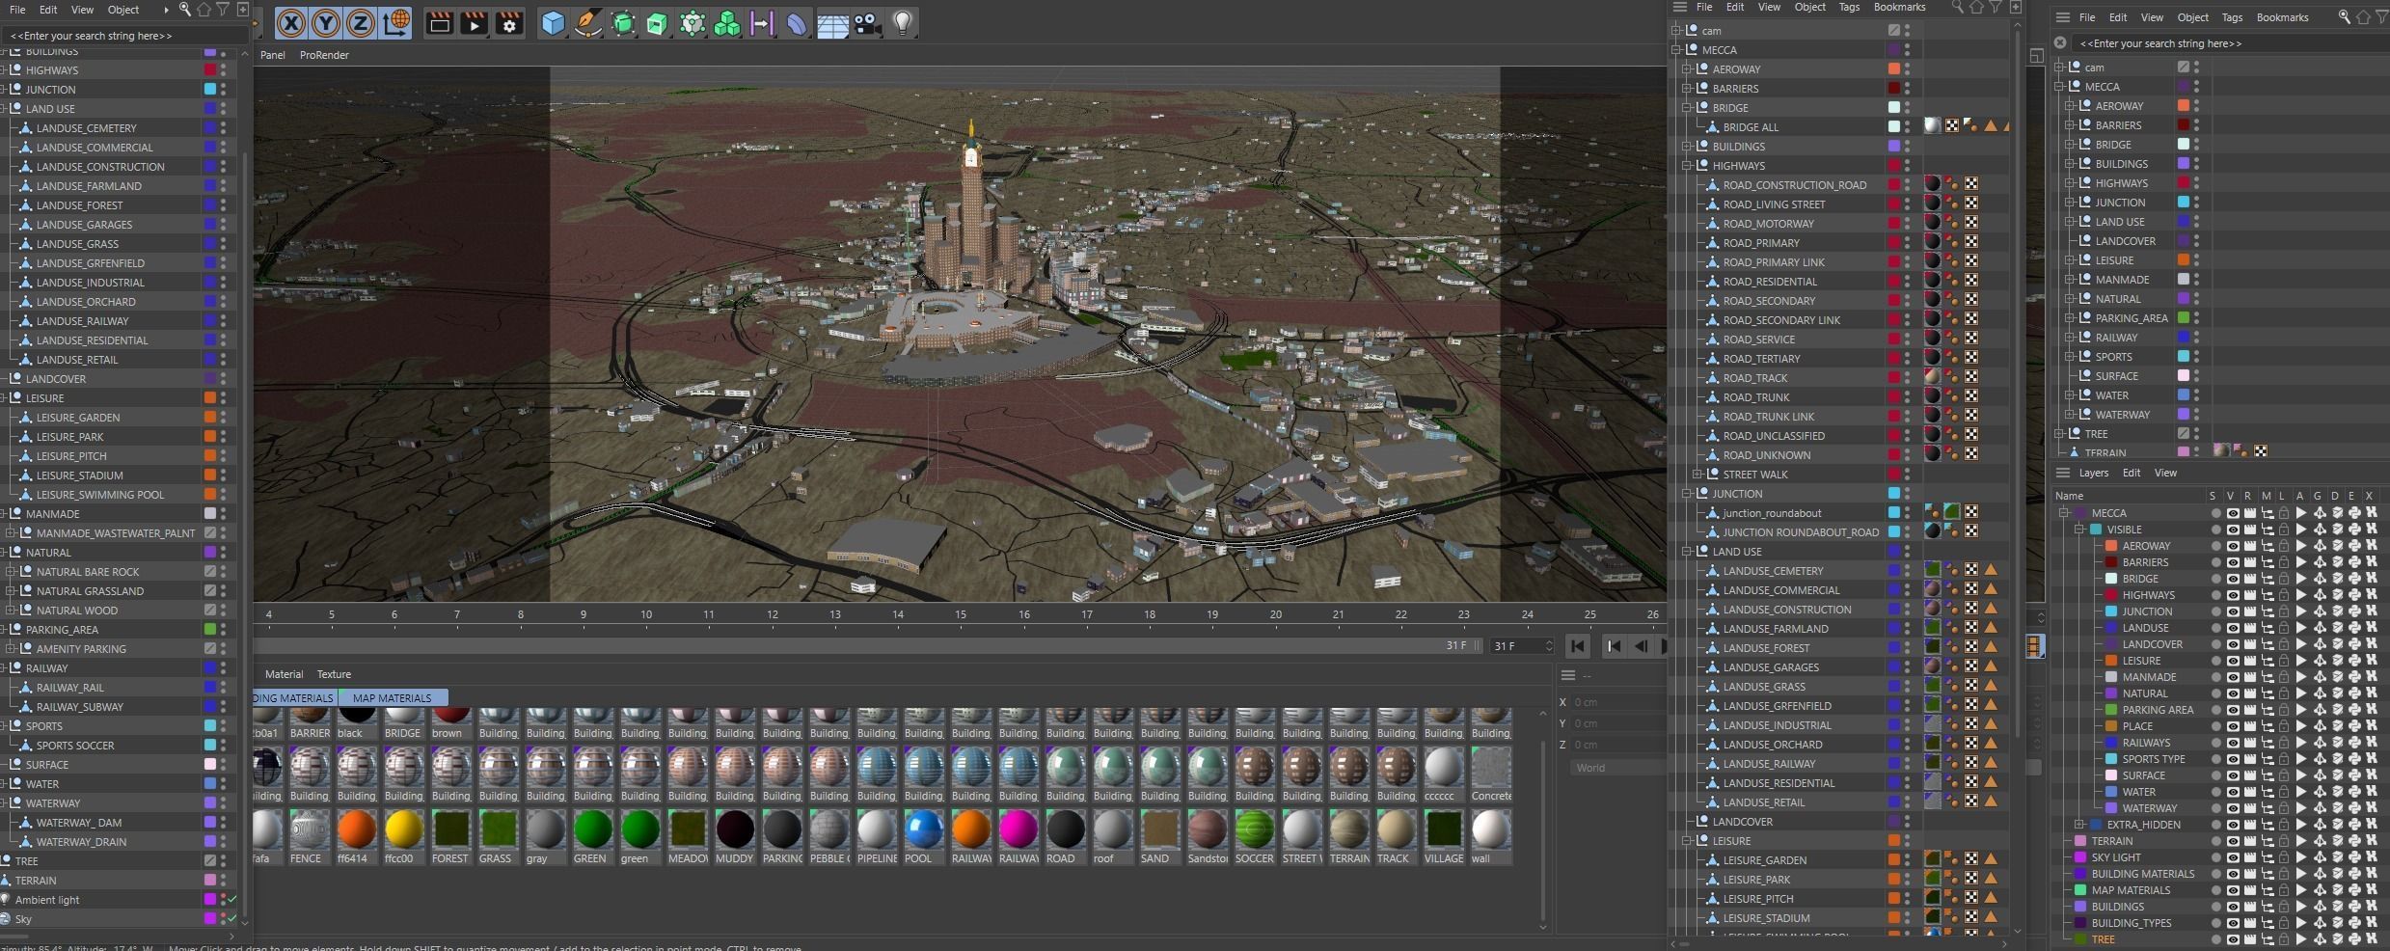
Task: Click Render to Picture Viewer icon
Action: pyautogui.click(x=475, y=23)
